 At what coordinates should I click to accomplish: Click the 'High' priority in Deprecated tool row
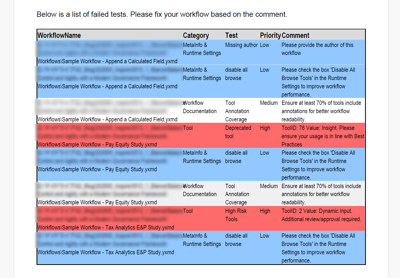click(265, 128)
